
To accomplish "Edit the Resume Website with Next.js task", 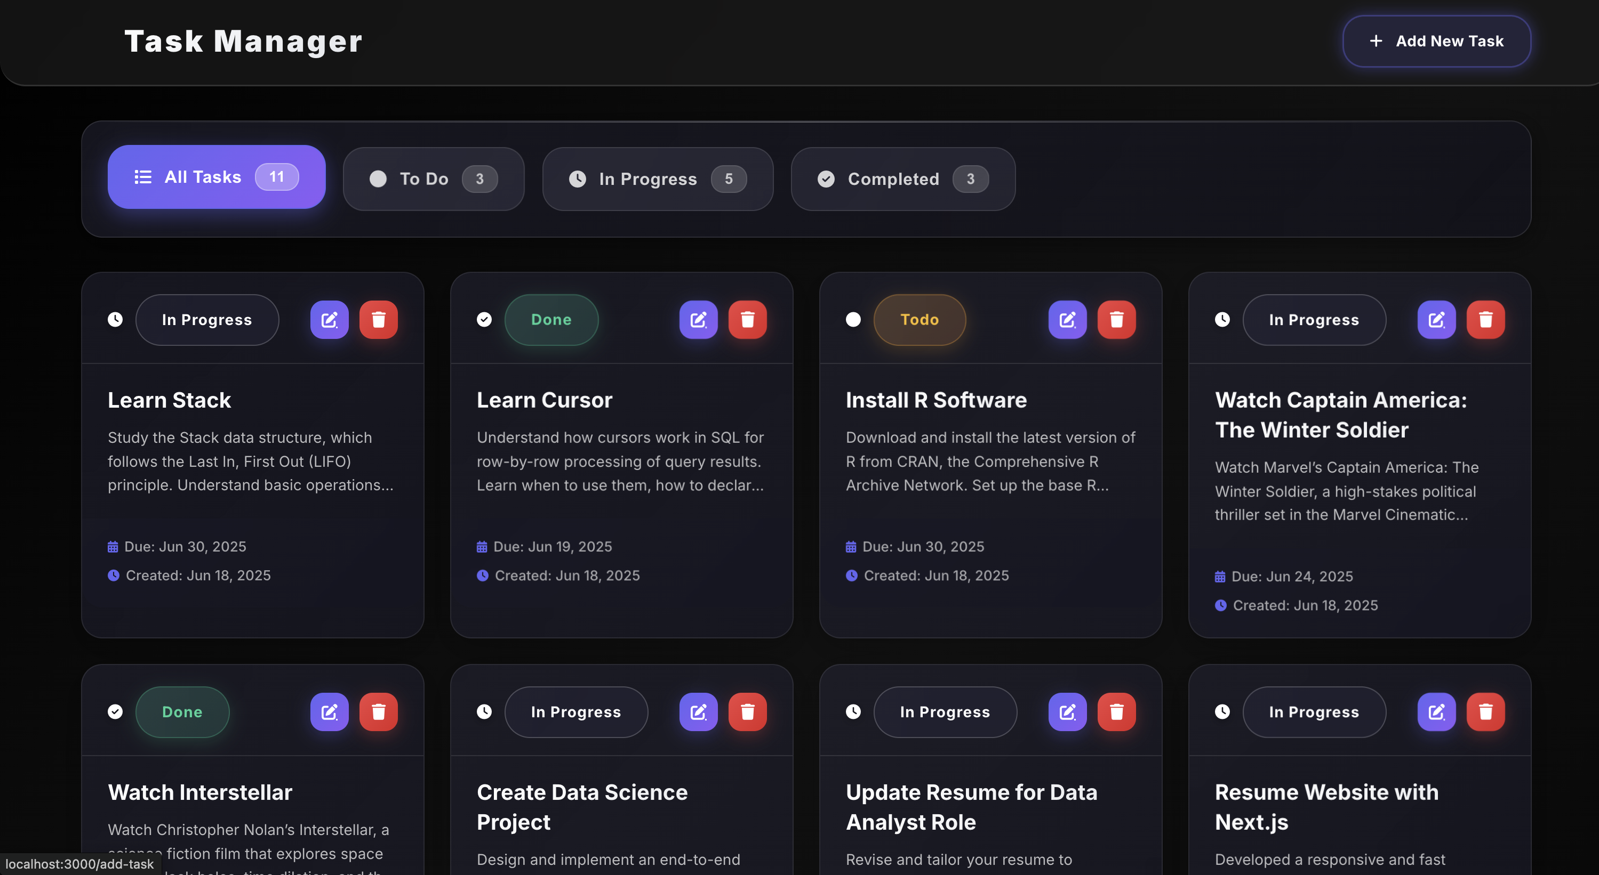I will pyautogui.click(x=1436, y=712).
